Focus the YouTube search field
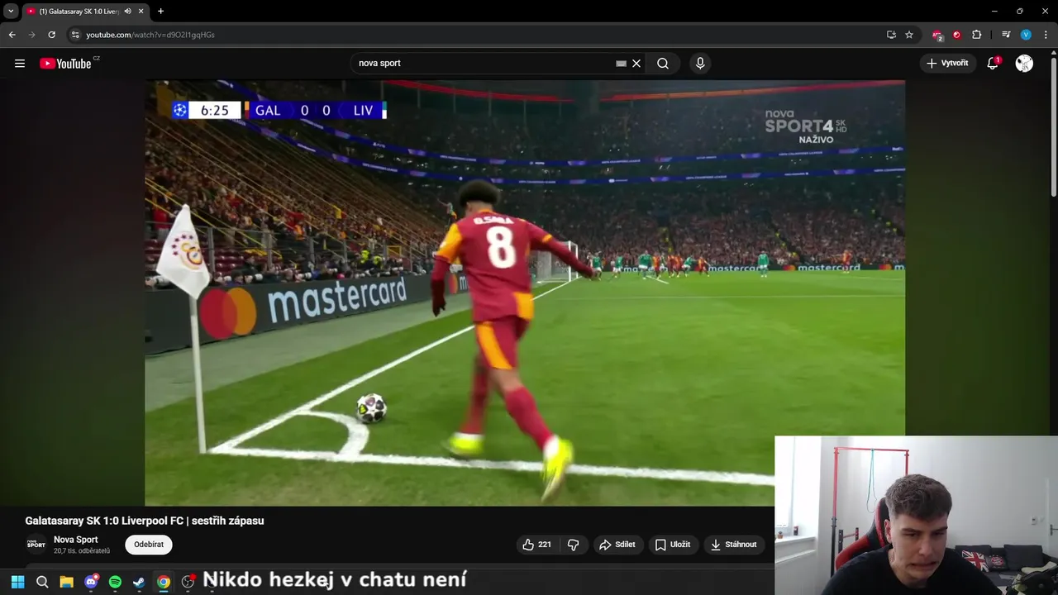 click(485, 64)
